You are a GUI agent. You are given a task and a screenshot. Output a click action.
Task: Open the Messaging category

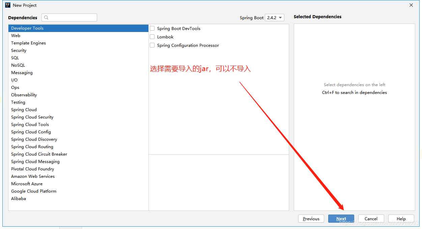pyautogui.click(x=78, y=73)
